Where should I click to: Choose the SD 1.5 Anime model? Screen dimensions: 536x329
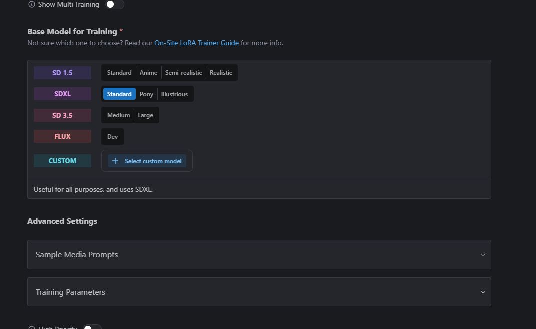click(148, 73)
